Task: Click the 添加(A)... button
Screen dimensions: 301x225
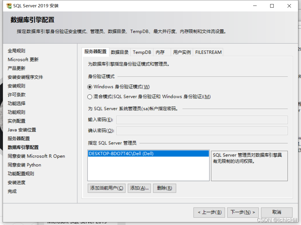Action: (139, 188)
